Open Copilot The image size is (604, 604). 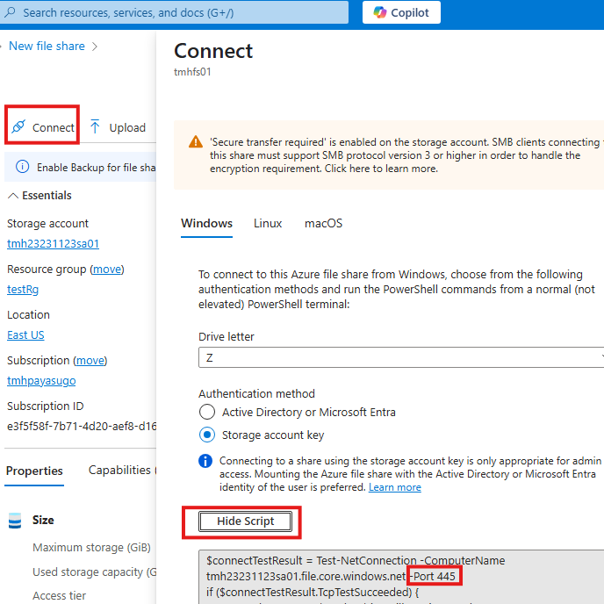pos(401,12)
